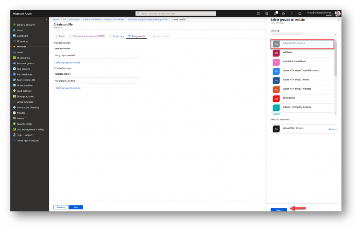Close the Select groups to include panel
Image resolution: width=355 pixels, height=229 pixels.
tap(339, 20)
